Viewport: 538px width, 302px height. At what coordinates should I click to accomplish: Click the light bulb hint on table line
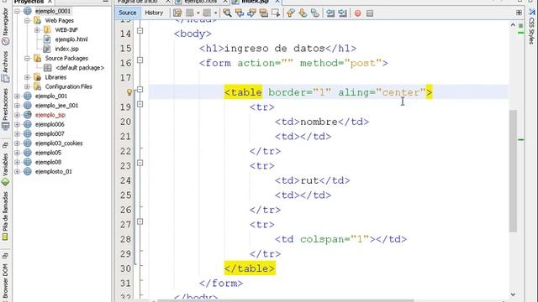pyautogui.click(x=129, y=92)
